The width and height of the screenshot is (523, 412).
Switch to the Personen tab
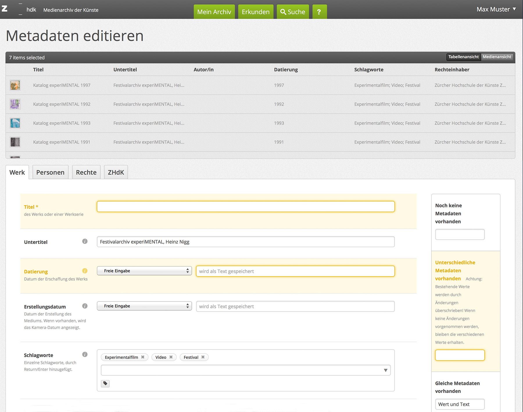tap(50, 172)
